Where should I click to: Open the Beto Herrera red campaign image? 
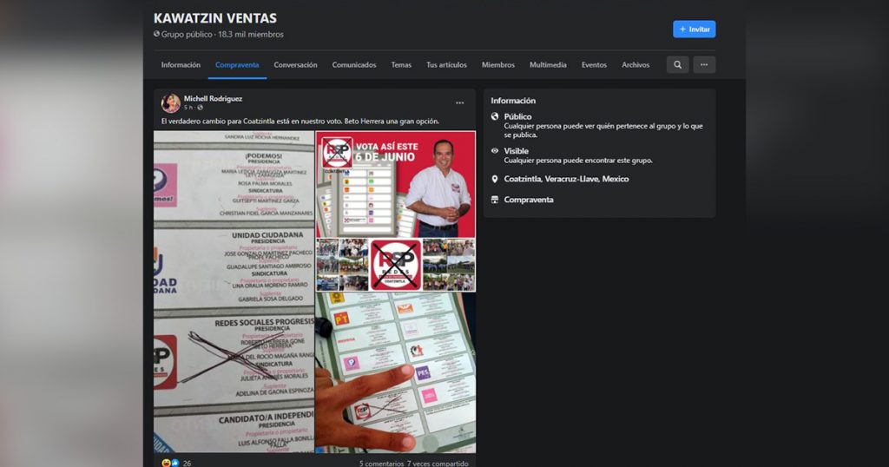click(x=396, y=183)
